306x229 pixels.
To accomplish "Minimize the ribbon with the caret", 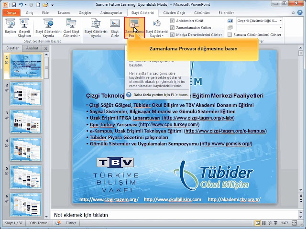I will 293,13.
